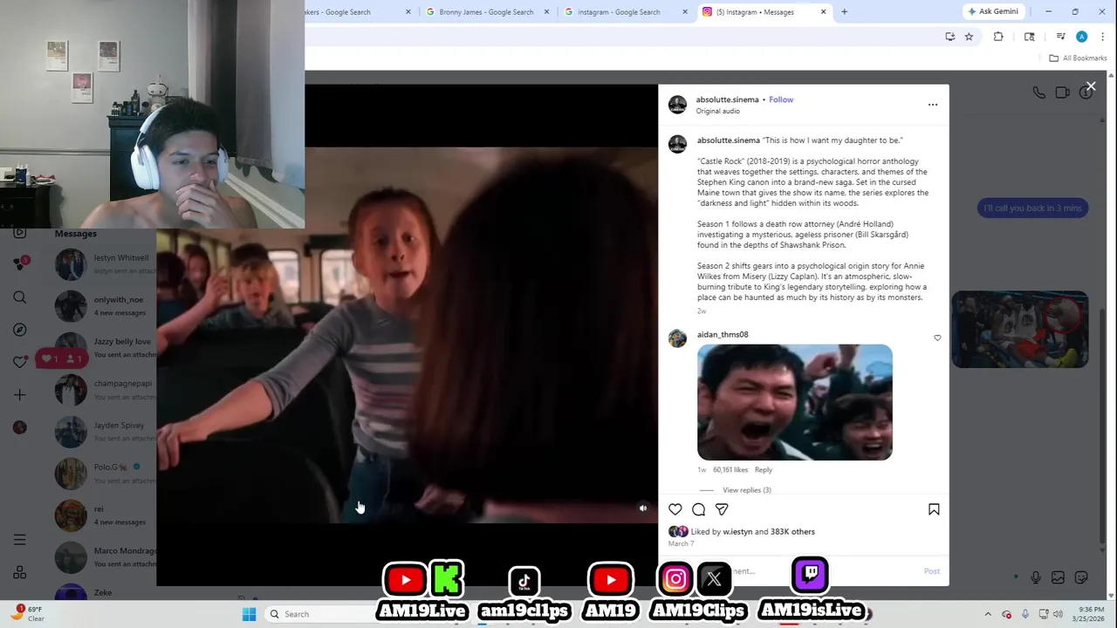This screenshot has height=628, width=1117.
Task: Open the Chrome profile avatar A
Action: point(1082,37)
